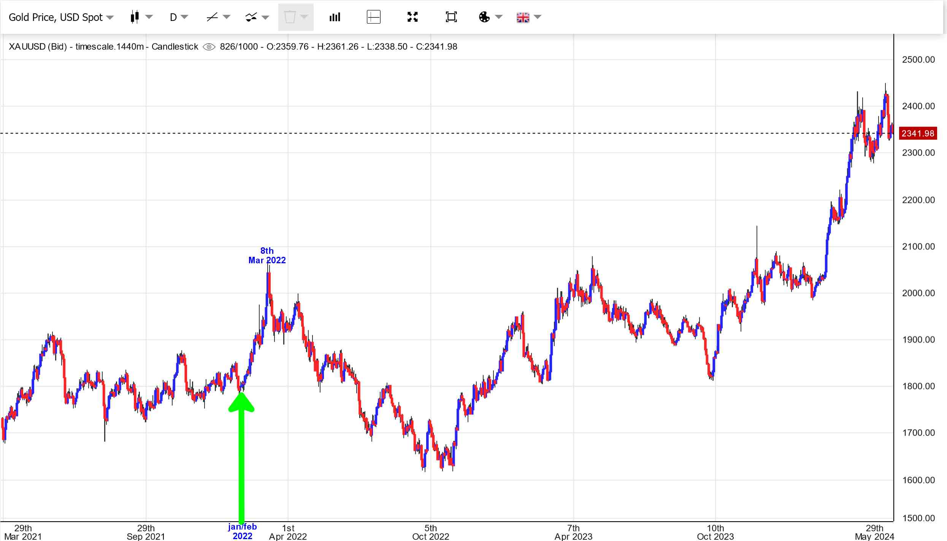Click the fit-to-screen arrows icon
Viewport: 947px width, 541px height.
click(x=412, y=17)
